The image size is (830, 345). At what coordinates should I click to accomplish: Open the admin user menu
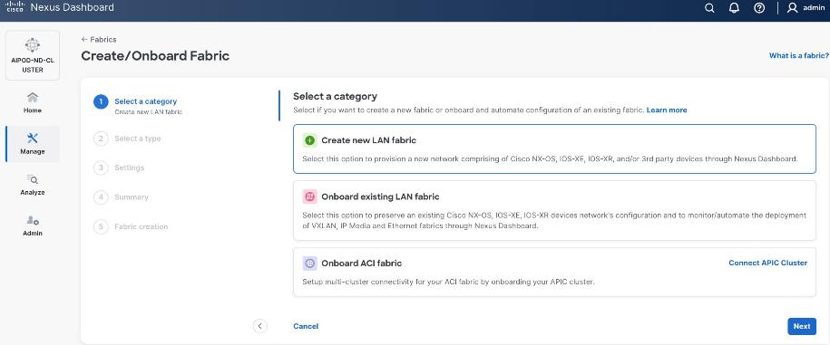pos(806,8)
